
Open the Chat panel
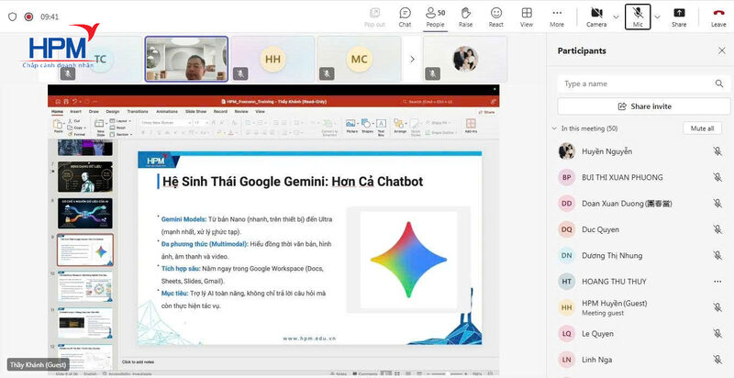(x=405, y=17)
